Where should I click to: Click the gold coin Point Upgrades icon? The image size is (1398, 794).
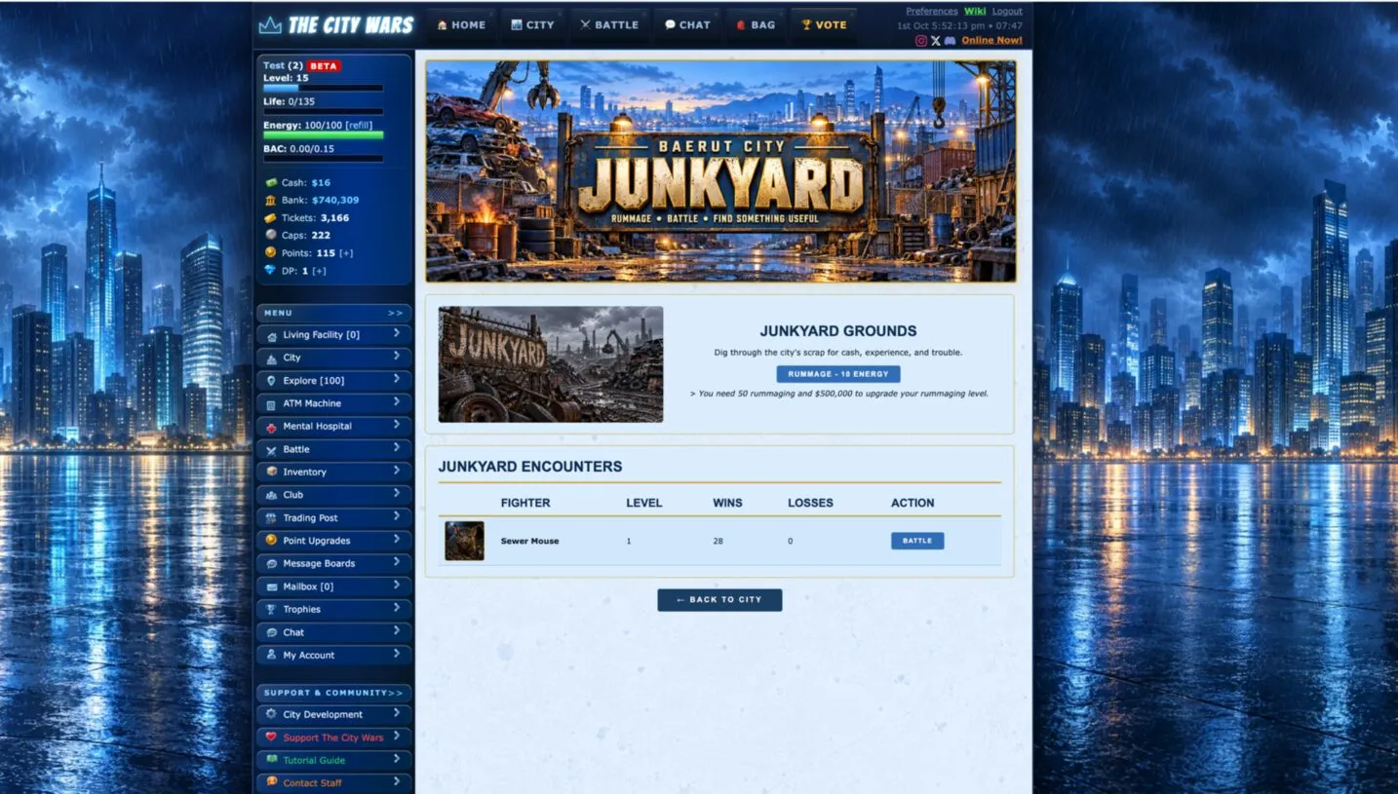pyautogui.click(x=271, y=541)
